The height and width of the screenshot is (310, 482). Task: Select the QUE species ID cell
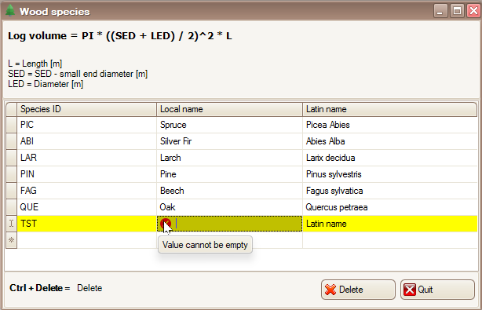point(86,207)
